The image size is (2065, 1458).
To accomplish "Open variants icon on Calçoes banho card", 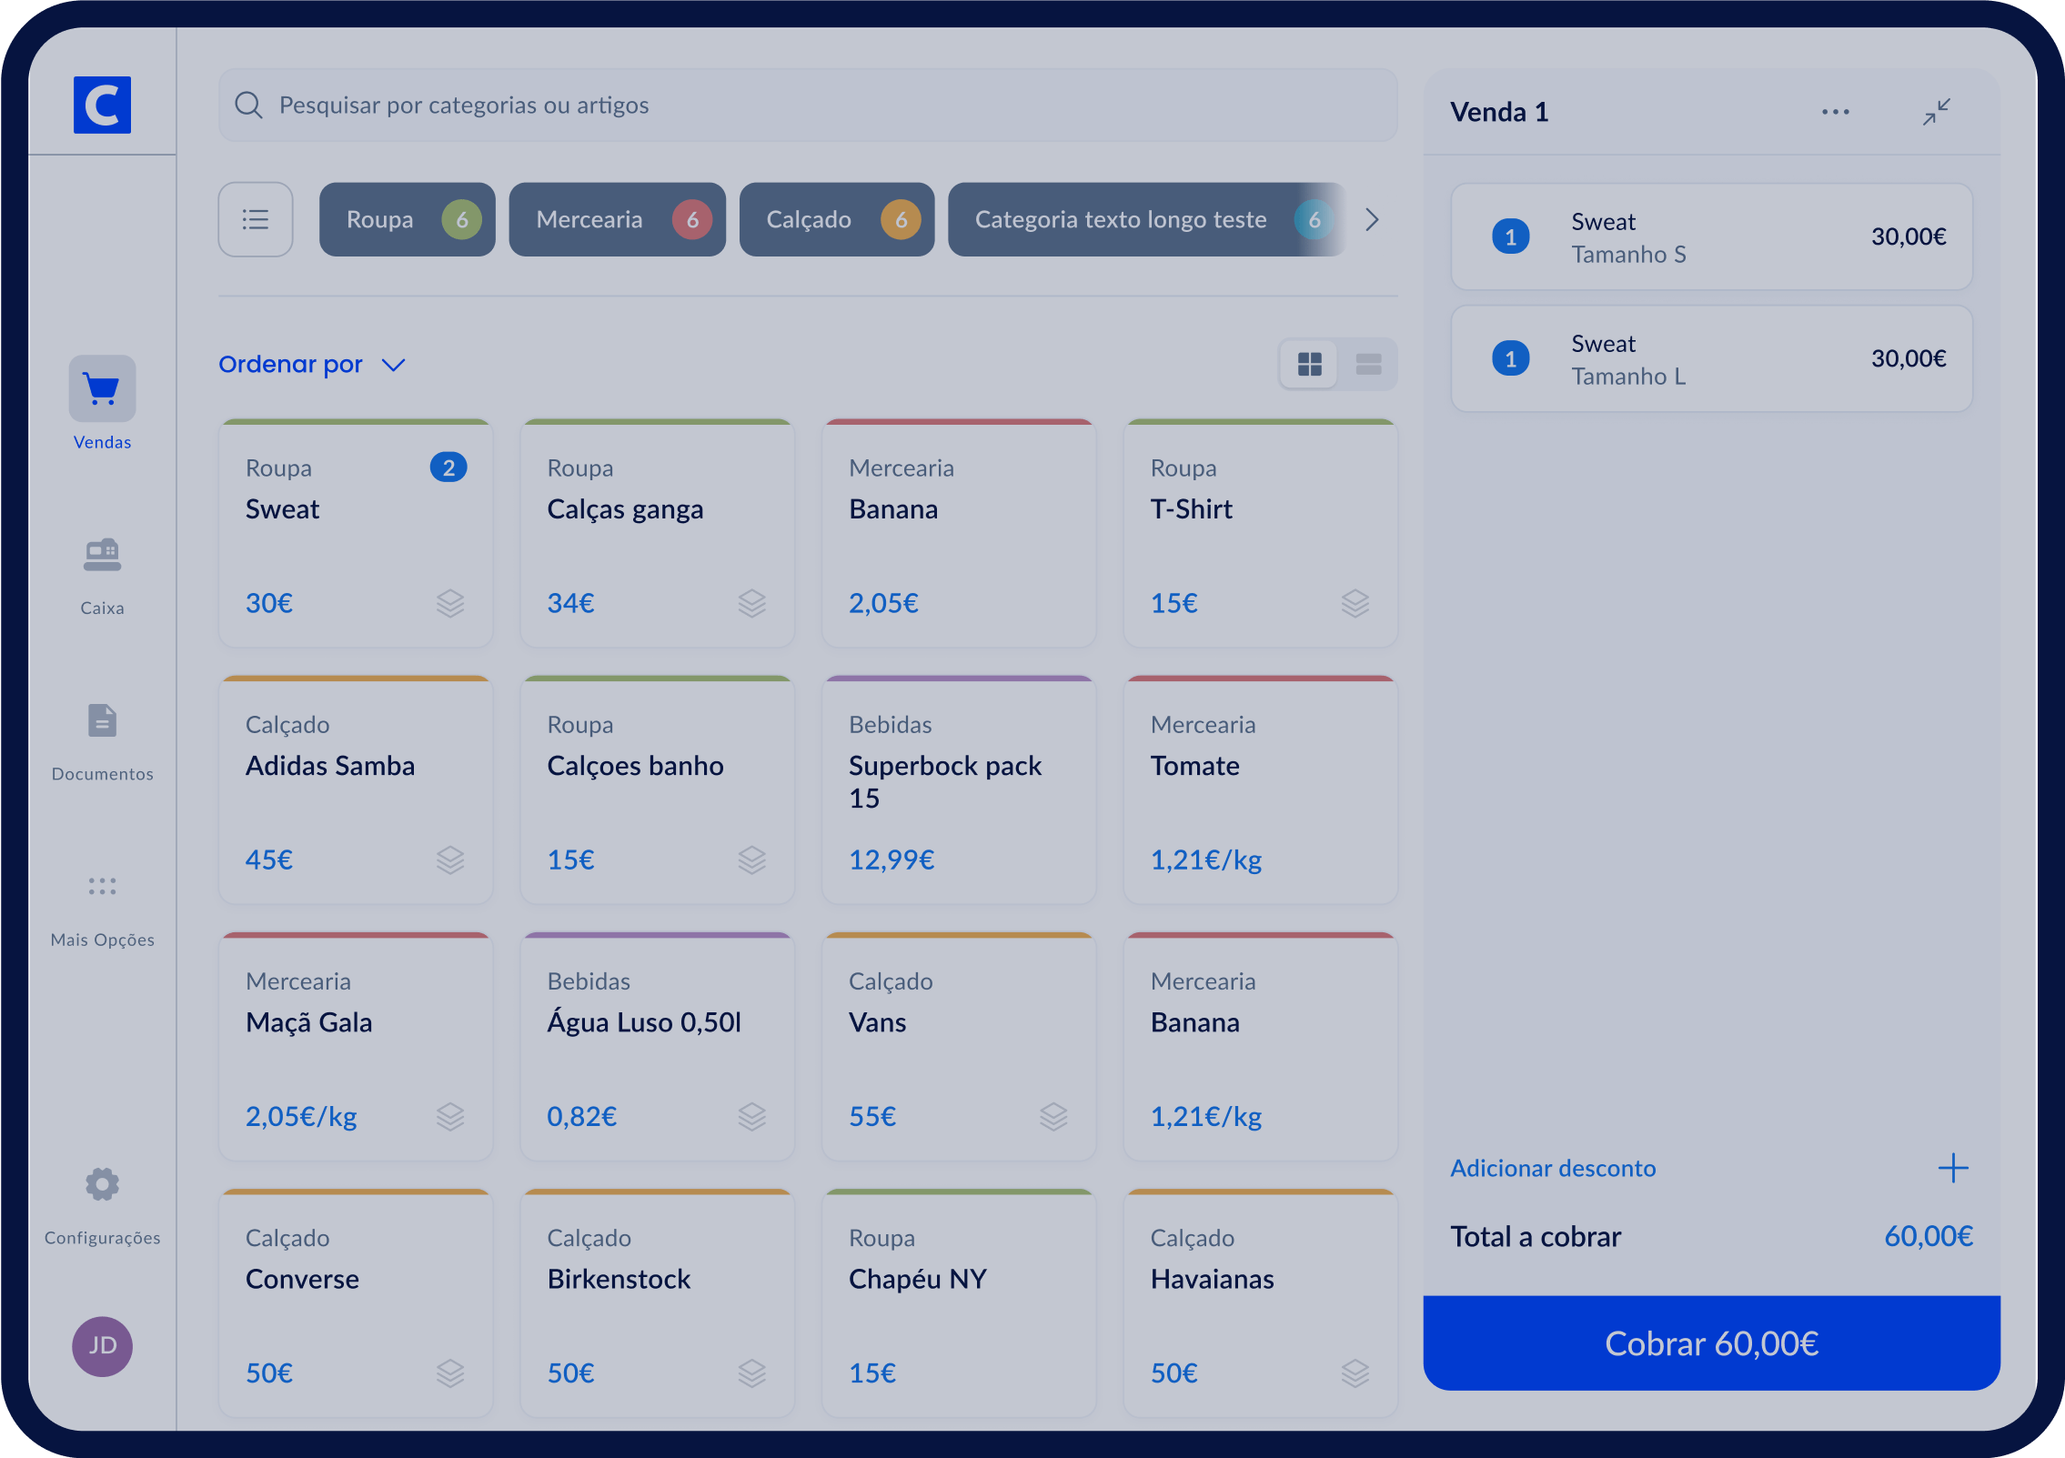I will point(752,860).
